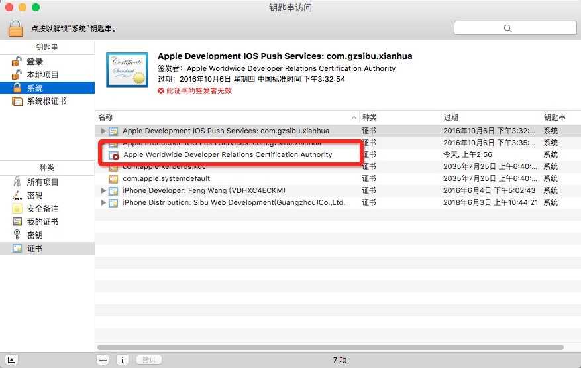Select the 登录 keychain in sidebar

pyautogui.click(x=48, y=61)
